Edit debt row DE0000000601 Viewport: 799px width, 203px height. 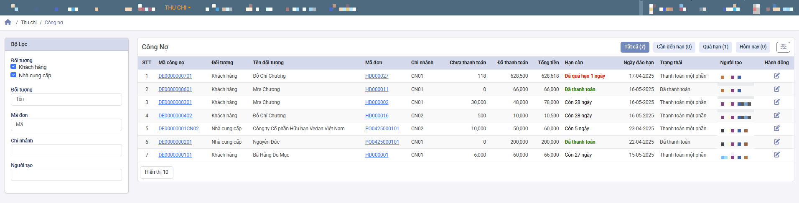(776, 89)
